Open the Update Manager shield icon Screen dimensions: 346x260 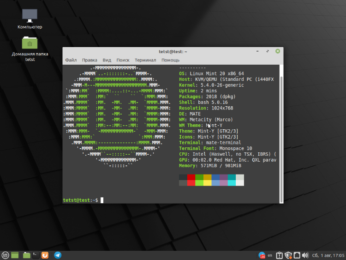(x=289, y=254)
